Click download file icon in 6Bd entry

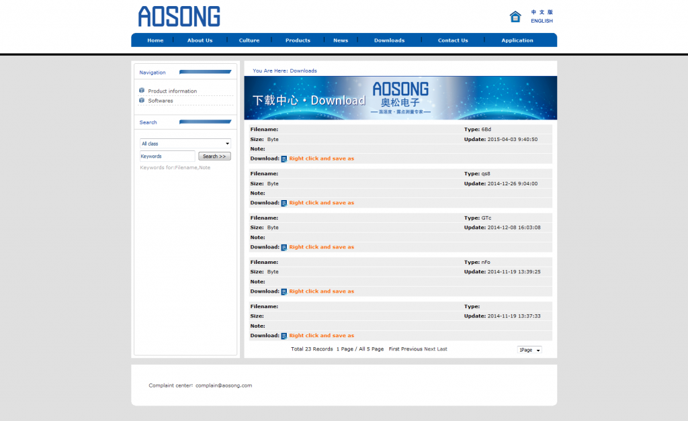pyautogui.click(x=284, y=158)
